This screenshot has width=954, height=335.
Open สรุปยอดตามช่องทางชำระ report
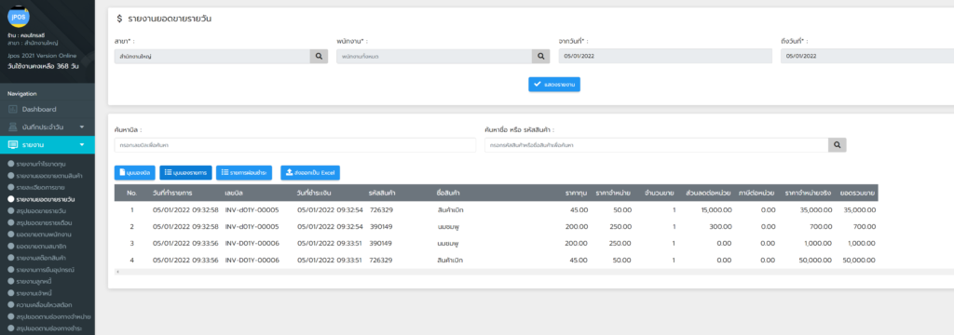coord(48,328)
